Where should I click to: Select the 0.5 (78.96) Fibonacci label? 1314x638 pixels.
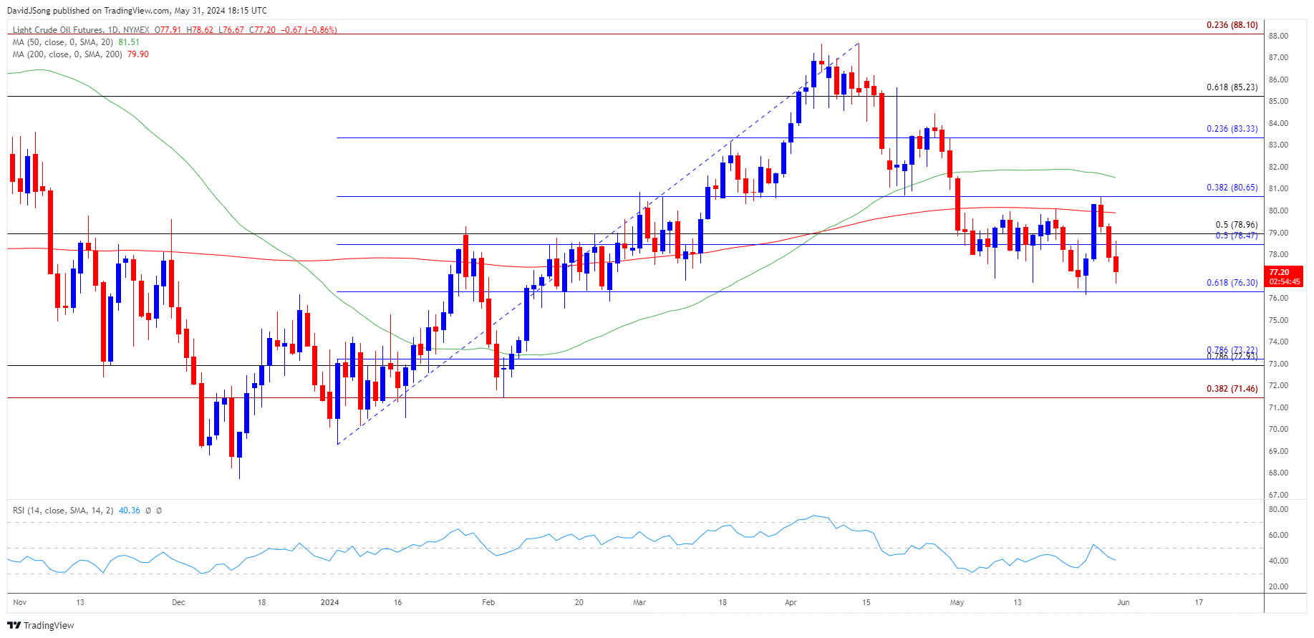pyautogui.click(x=1236, y=225)
